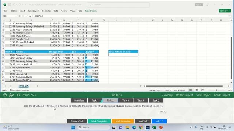Open File Explorer from the taskbar

127,127
